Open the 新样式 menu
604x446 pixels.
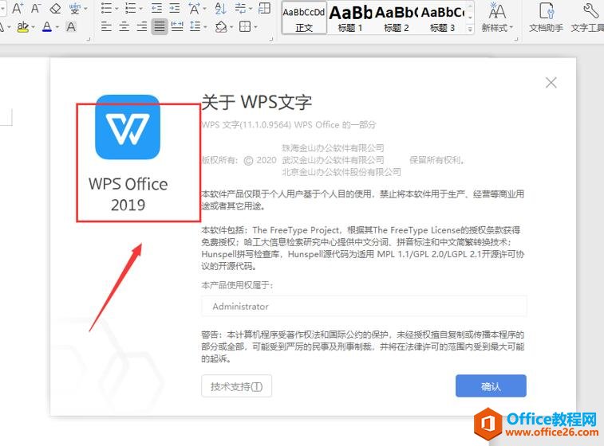497,18
